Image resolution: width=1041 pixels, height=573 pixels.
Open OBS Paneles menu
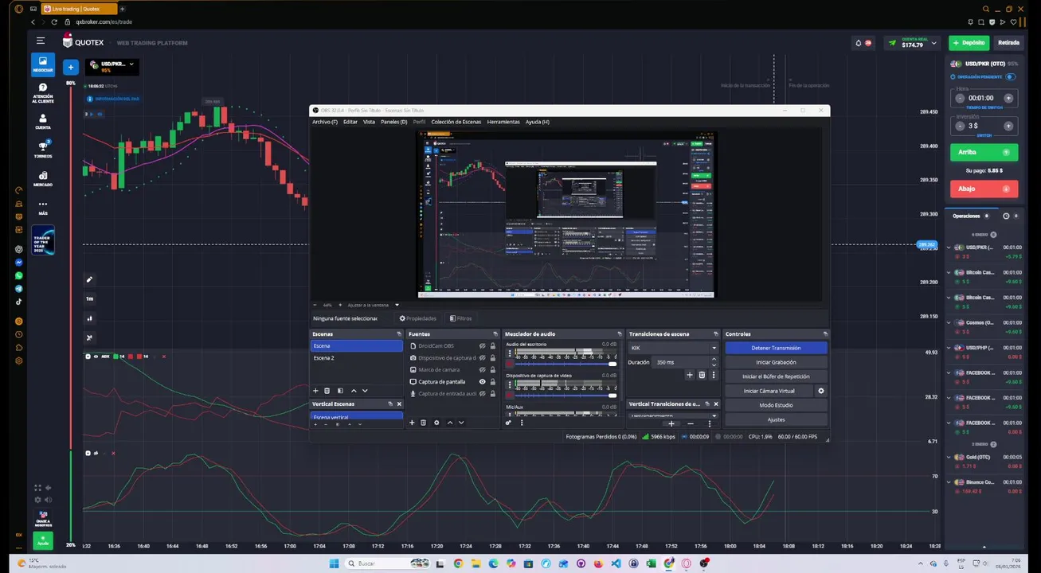click(393, 122)
